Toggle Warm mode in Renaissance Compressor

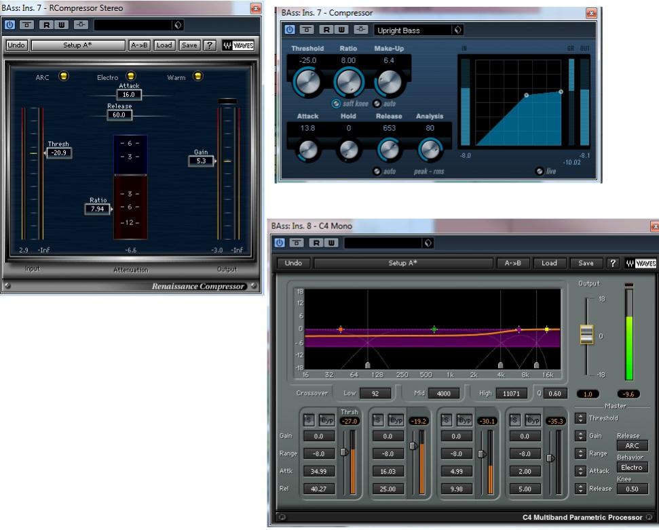198,76
